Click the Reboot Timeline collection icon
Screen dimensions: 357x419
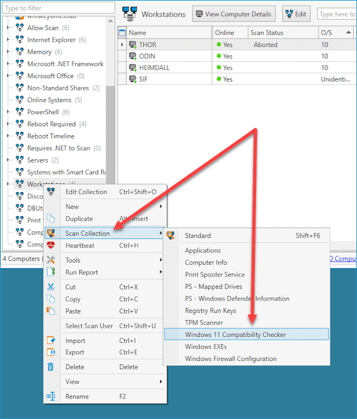coord(20,136)
